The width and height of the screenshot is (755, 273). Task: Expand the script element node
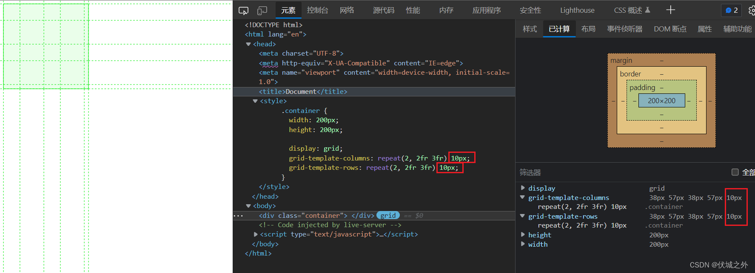[255, 234]
